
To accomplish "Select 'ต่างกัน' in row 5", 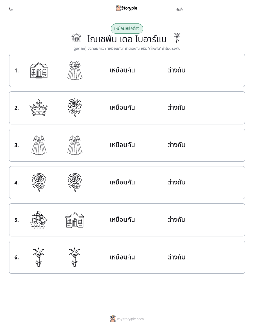I will coord(176,220).
